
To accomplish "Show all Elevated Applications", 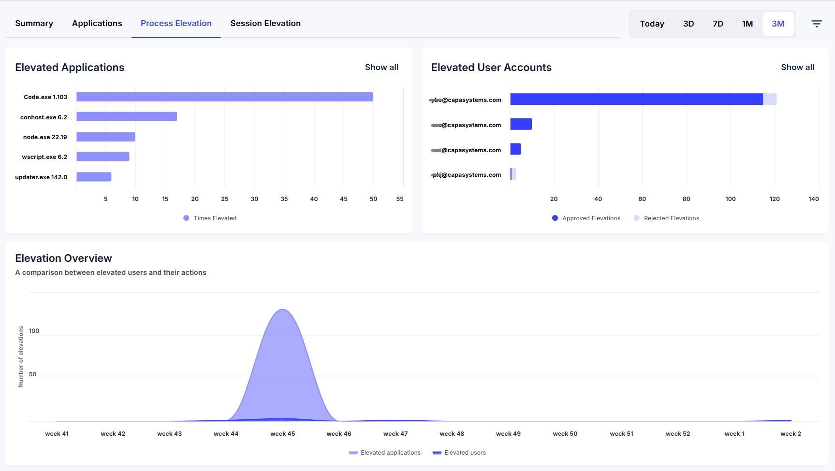I will point(381,67).
